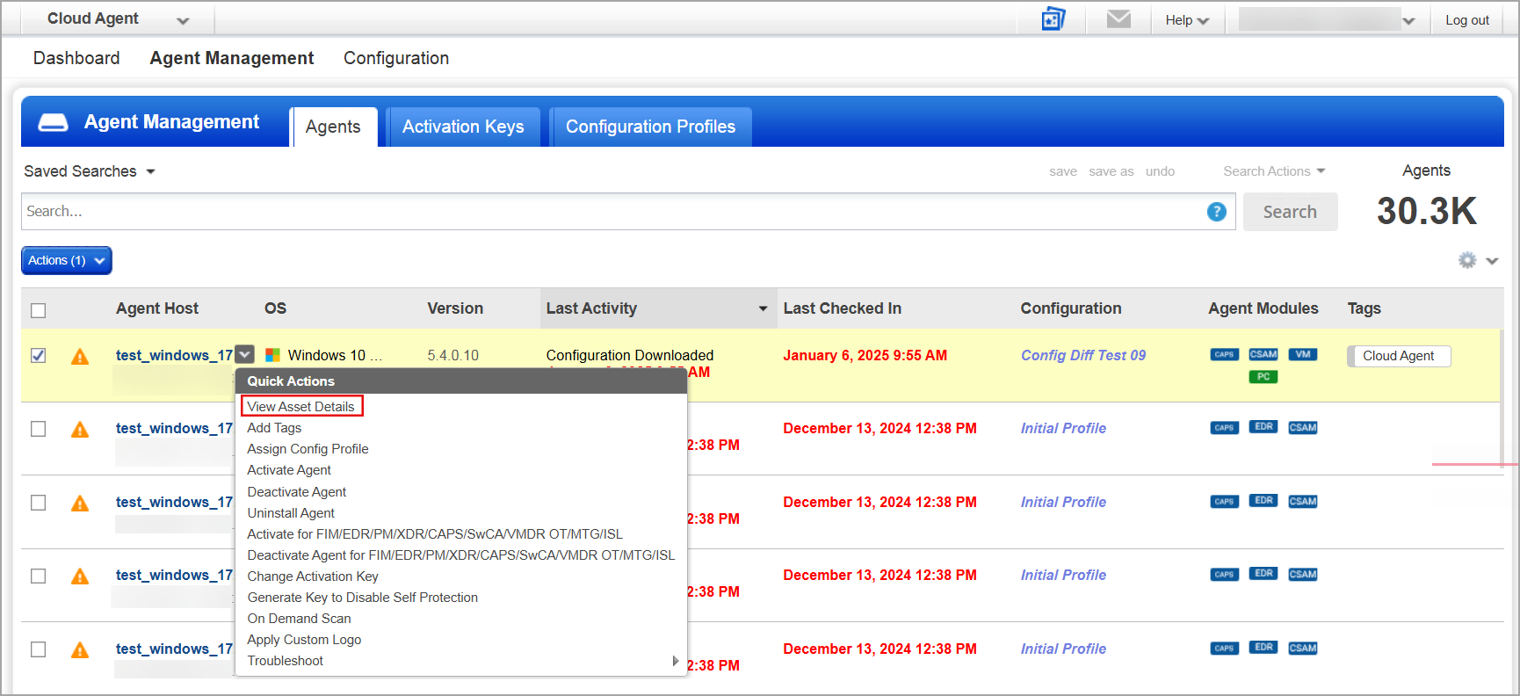
Task: Select the Agents tab
Action: click(x=333, y=127)
